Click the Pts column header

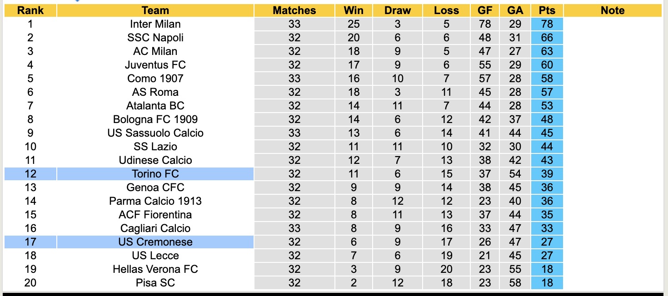coord(547,10)
